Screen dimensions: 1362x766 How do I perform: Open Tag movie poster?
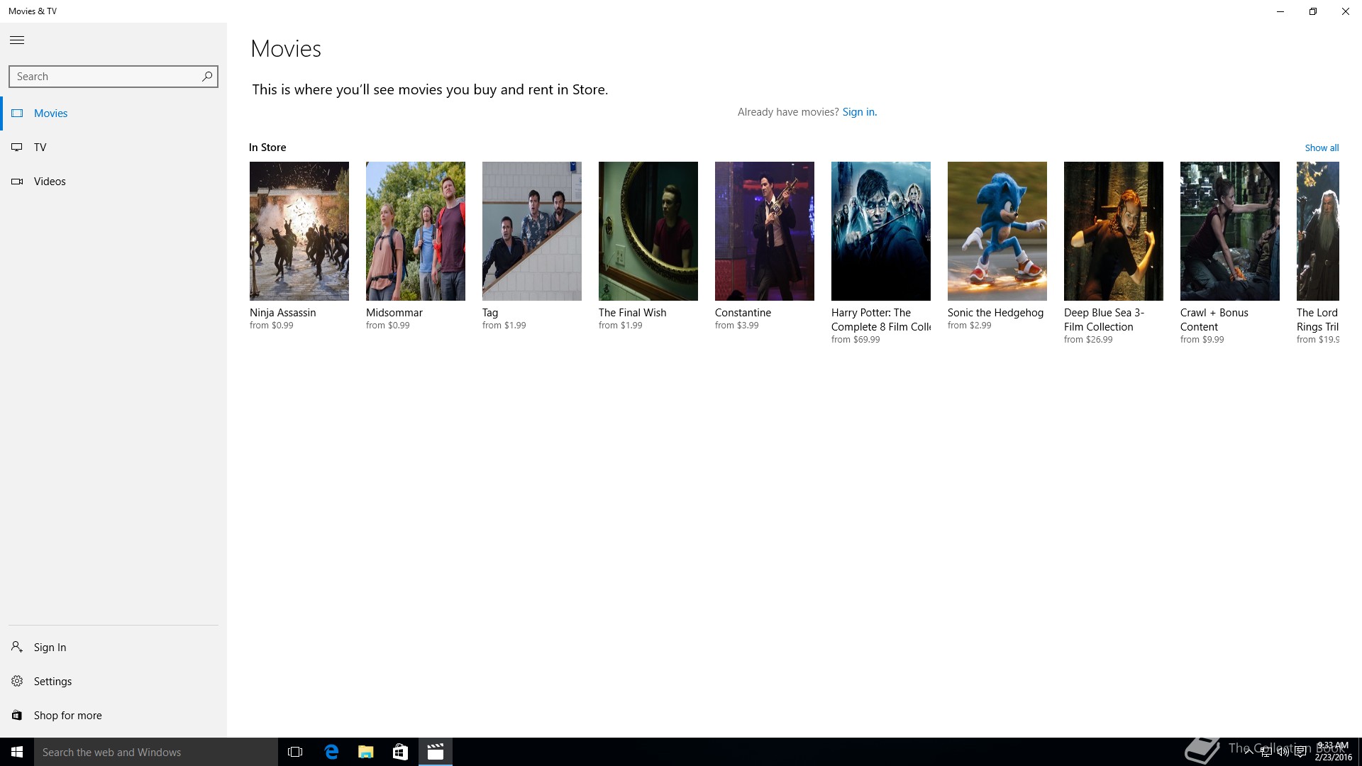click(532, 231)
